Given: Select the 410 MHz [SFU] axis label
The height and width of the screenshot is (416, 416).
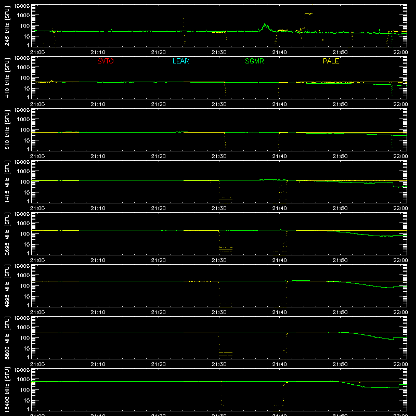Looking at the screenshot, I should click(7, 77).
